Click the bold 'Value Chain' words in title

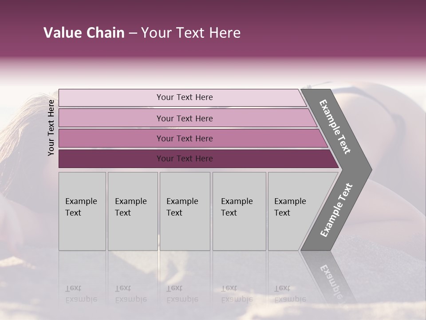[x=84, y=32]
